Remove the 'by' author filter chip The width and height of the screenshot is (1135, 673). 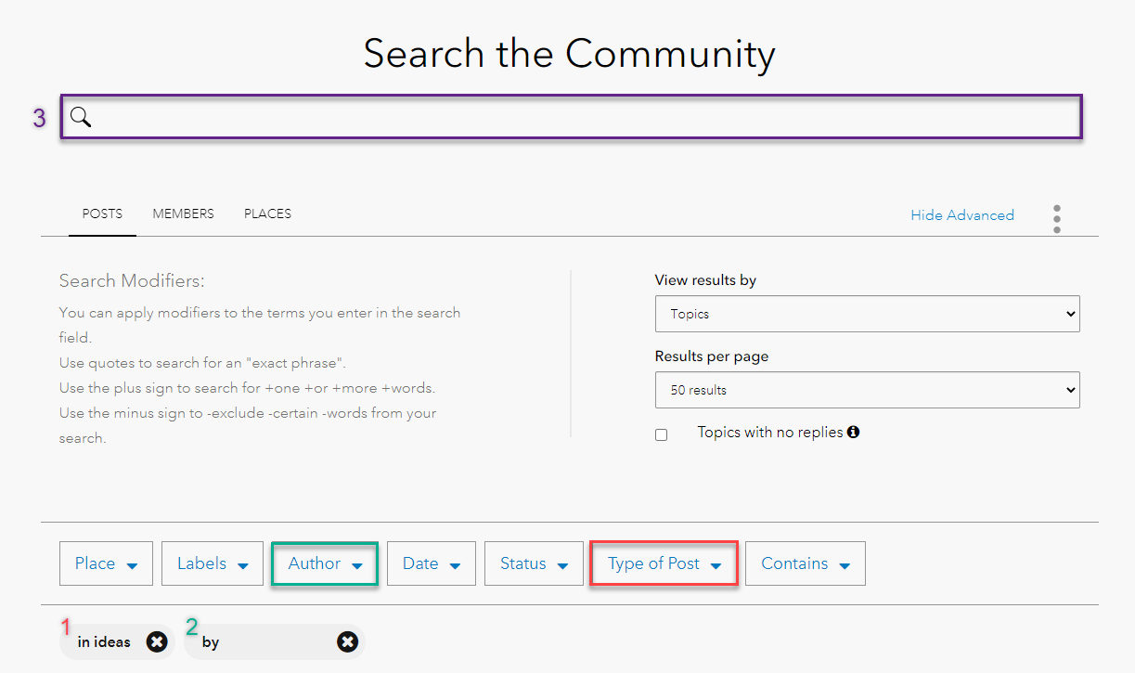347,641
